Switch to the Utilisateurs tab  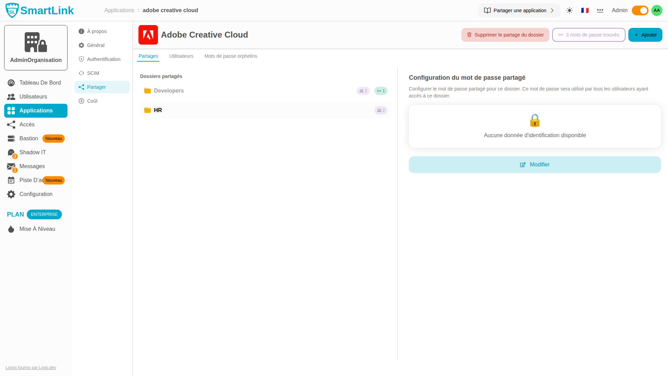click(x=181, y=56)
